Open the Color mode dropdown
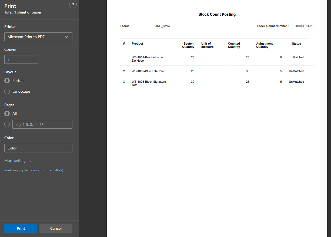Viewport: 331px width, 237px height. click(38, 148)
